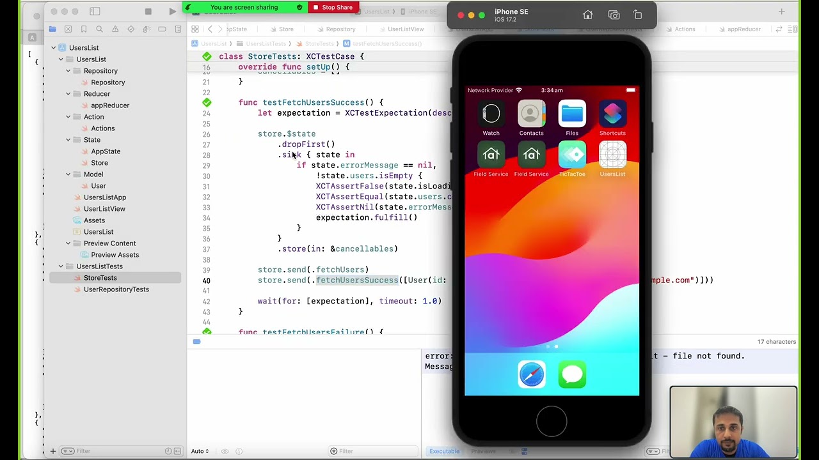819x460 pixels.
Task: Stop the running Xcode build
Action: (x=148, y=11)
